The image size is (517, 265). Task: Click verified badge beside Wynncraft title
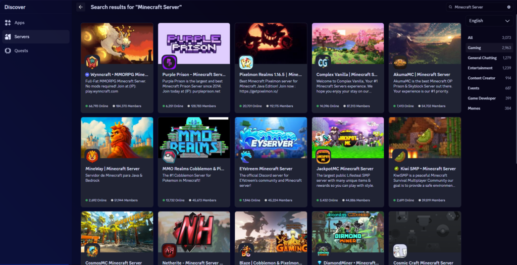(87, 75)
